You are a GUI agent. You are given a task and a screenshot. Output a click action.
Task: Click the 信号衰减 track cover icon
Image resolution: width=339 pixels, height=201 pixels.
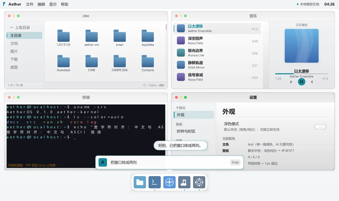[x=181, y=77]
